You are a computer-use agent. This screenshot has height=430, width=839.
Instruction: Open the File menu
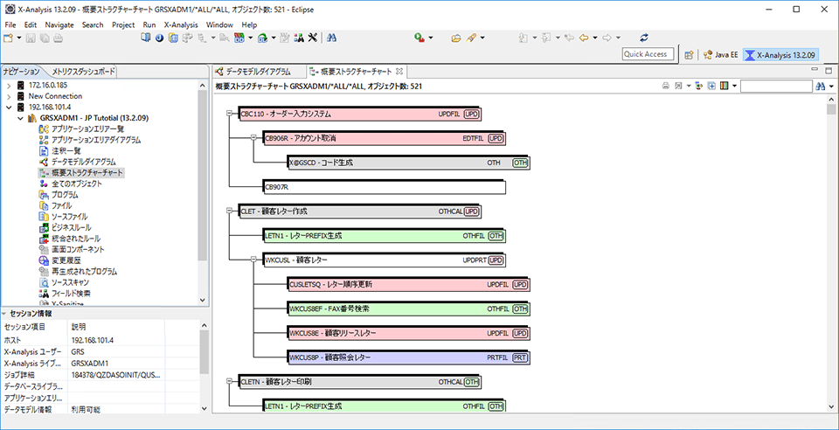10,24
